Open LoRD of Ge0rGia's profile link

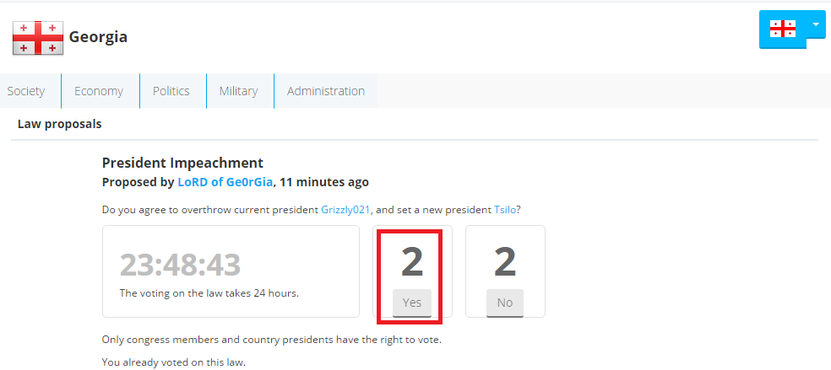point(225,182)
